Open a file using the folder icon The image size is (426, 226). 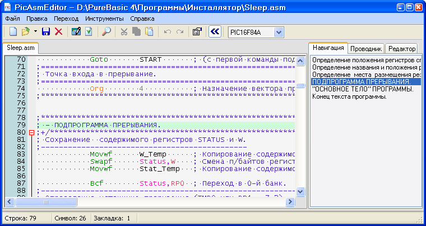pos(26,32)
